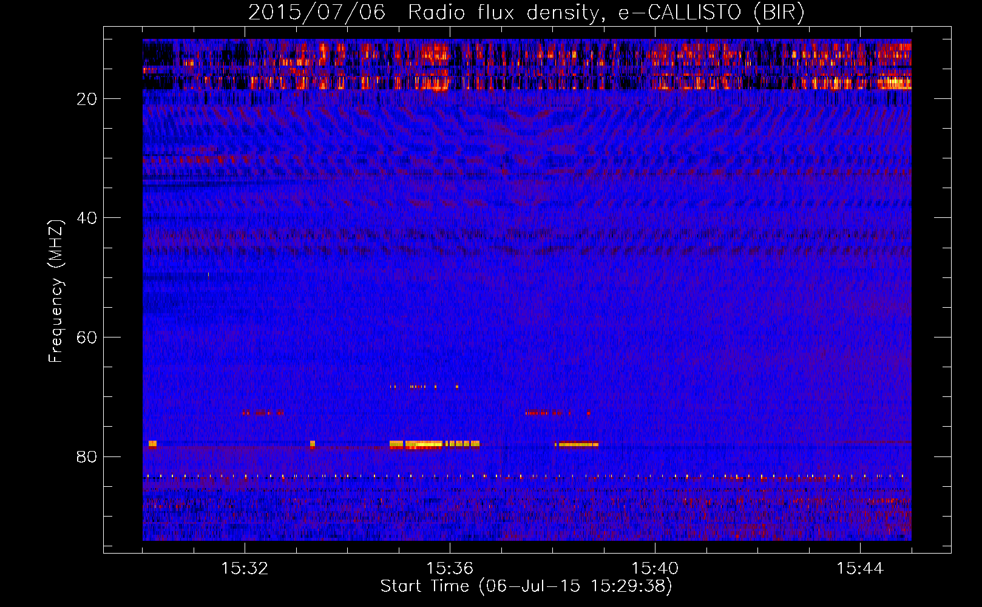
Task: Click the '60' frequency tick label
Action: point(87,337)
